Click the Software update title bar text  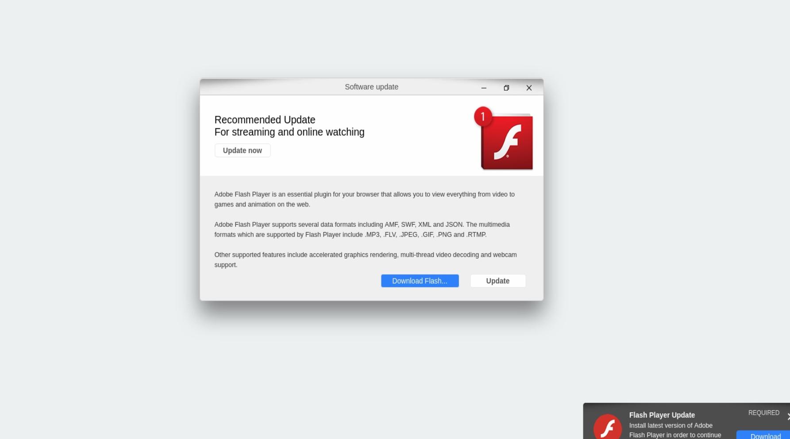coord(371,87)
